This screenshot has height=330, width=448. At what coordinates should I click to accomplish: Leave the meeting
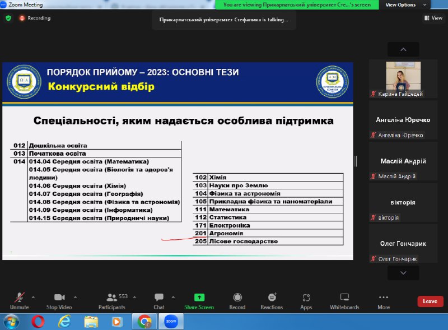click(x=430, y=301)
